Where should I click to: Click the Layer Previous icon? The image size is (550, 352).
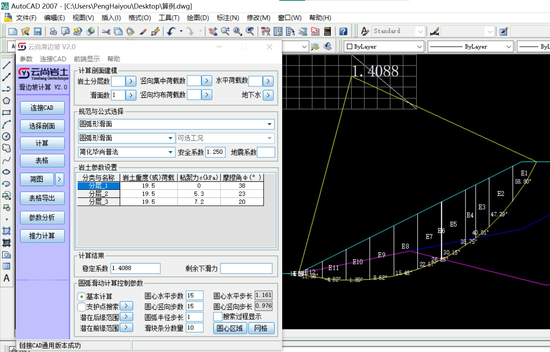(327, 47)
